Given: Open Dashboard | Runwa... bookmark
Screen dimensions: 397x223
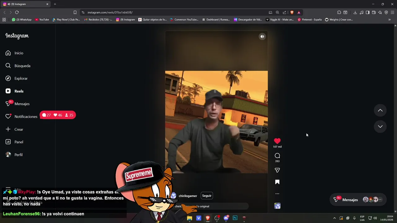Looking at the screenshot, I should (216, 20).
